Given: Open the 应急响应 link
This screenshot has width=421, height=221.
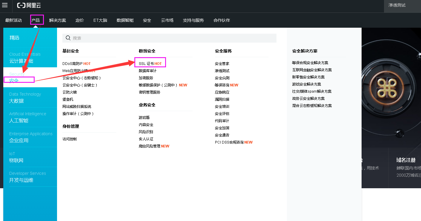Looking at the screenshot, I should tap(222, 92).
